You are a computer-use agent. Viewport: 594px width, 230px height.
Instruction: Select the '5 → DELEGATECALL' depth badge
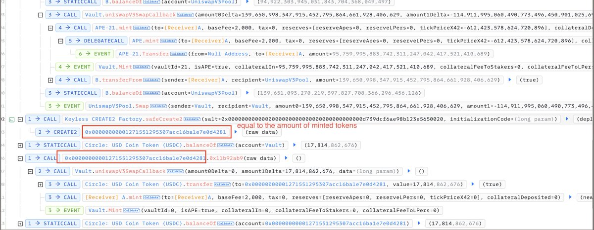[96, 41]
